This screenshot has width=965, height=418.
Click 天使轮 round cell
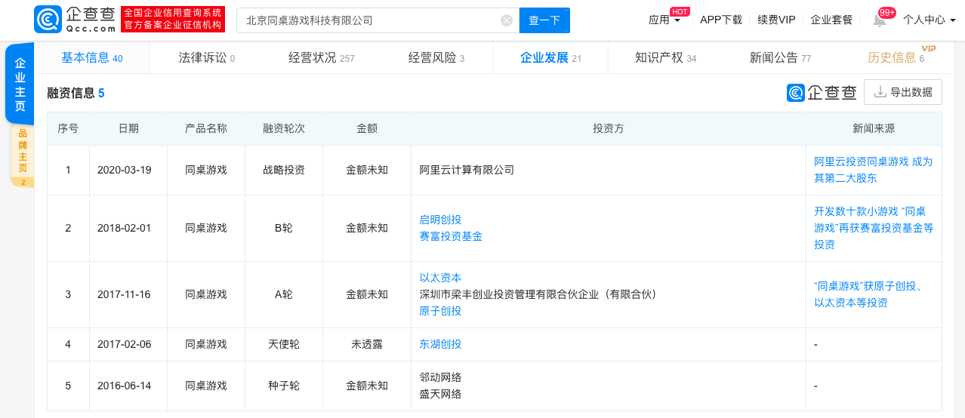click(x=284, y=344)
